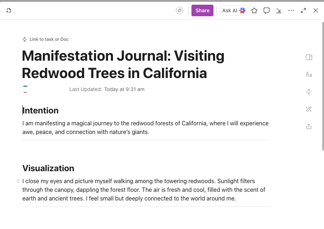Click the relationships arrows icon in sidebar
Viewport: 324px width, 229px height.
[x=309, y=92]
